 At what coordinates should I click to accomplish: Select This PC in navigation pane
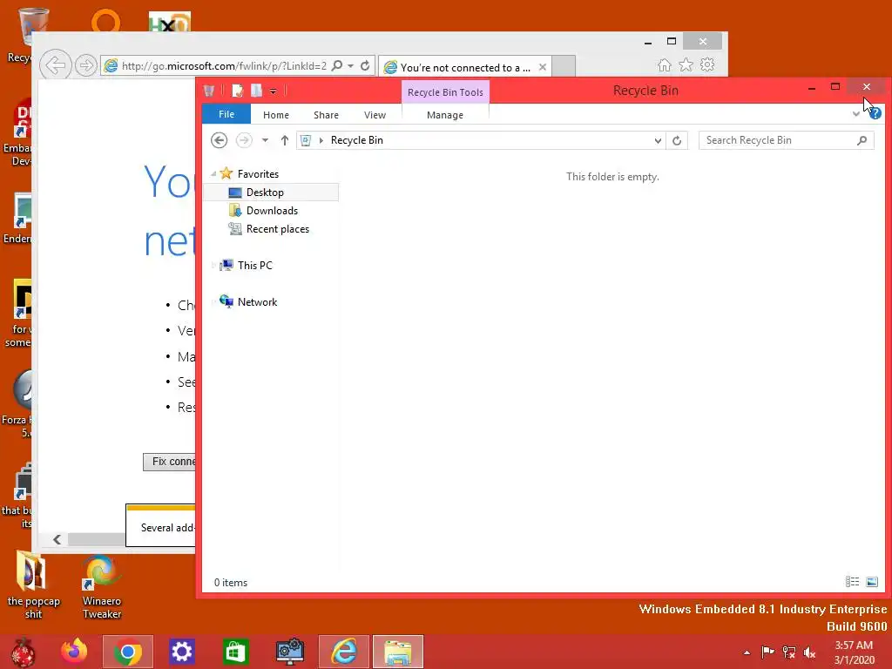pos(255,265)
